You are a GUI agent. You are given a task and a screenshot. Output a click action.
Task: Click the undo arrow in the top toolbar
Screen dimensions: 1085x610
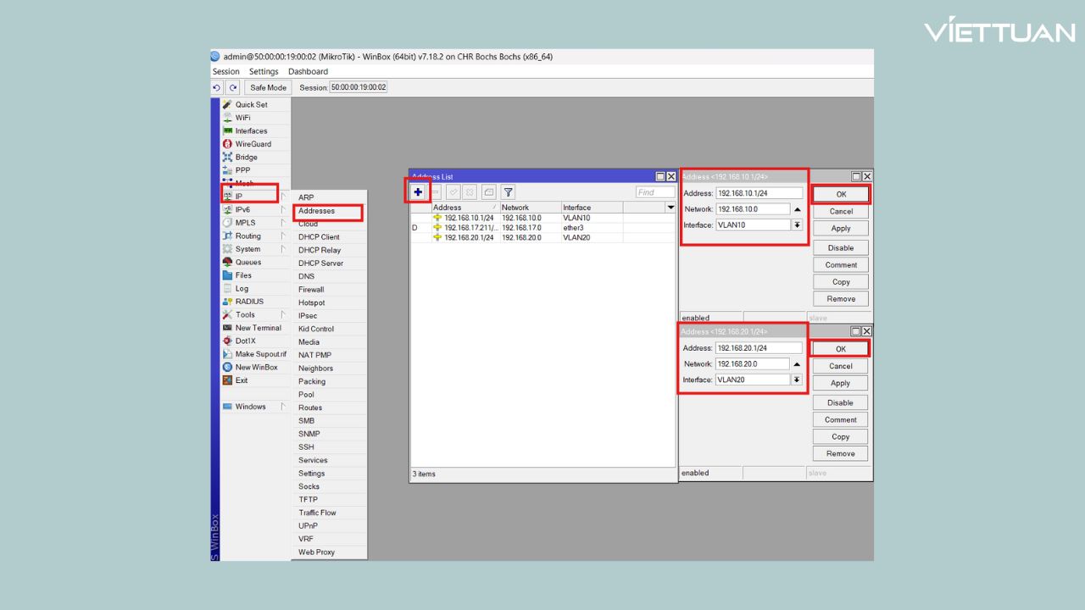point(217,87)
